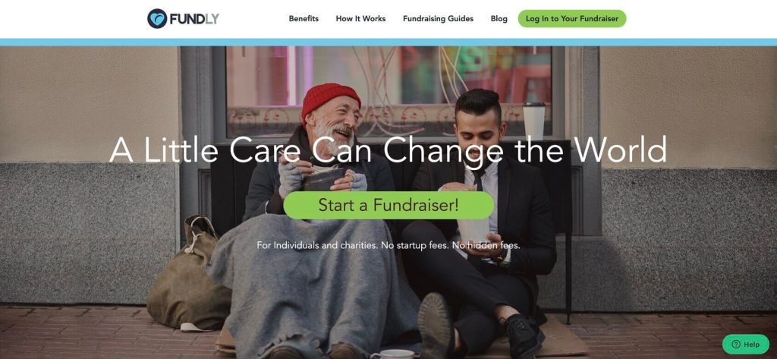Screen dimensions: 777x359
Task: Open the Benefits menu item
Action: pyautogui.click(x=304, y=19)
